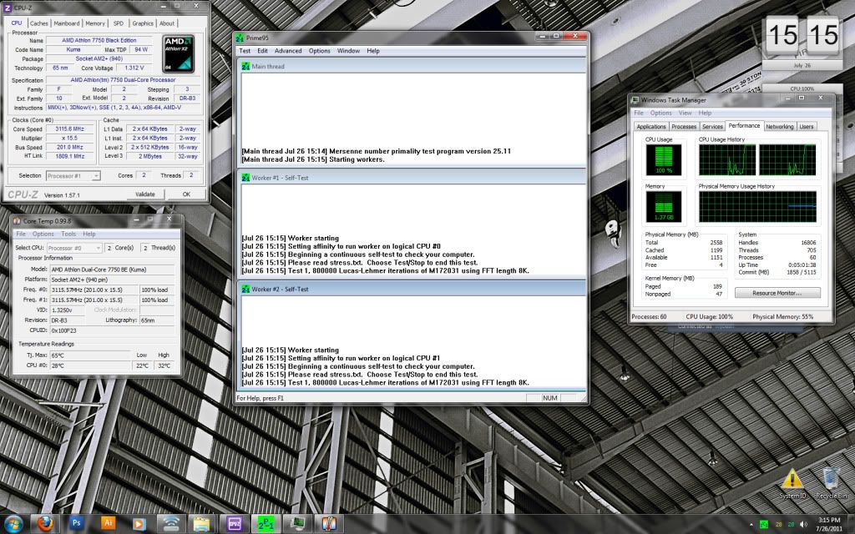Click the AMD Athlon X2 logo in CPU-Z
855x534 pixels.
click(x=179, y=54)
